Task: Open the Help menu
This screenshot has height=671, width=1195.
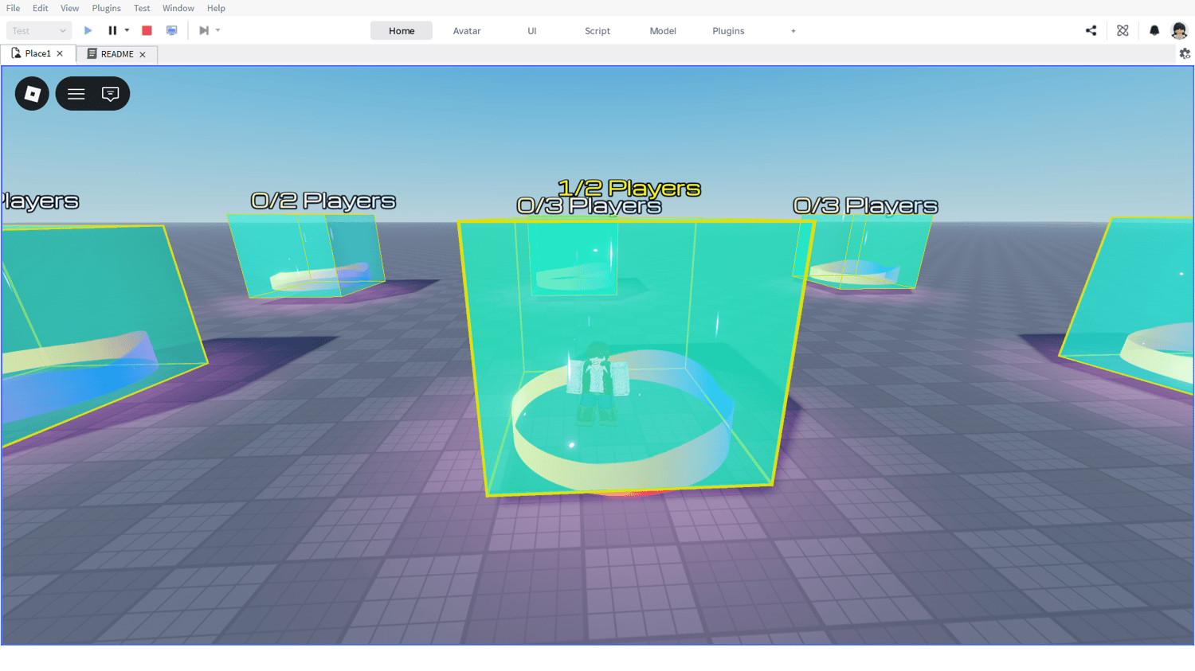Action: [x=216, y=8]
